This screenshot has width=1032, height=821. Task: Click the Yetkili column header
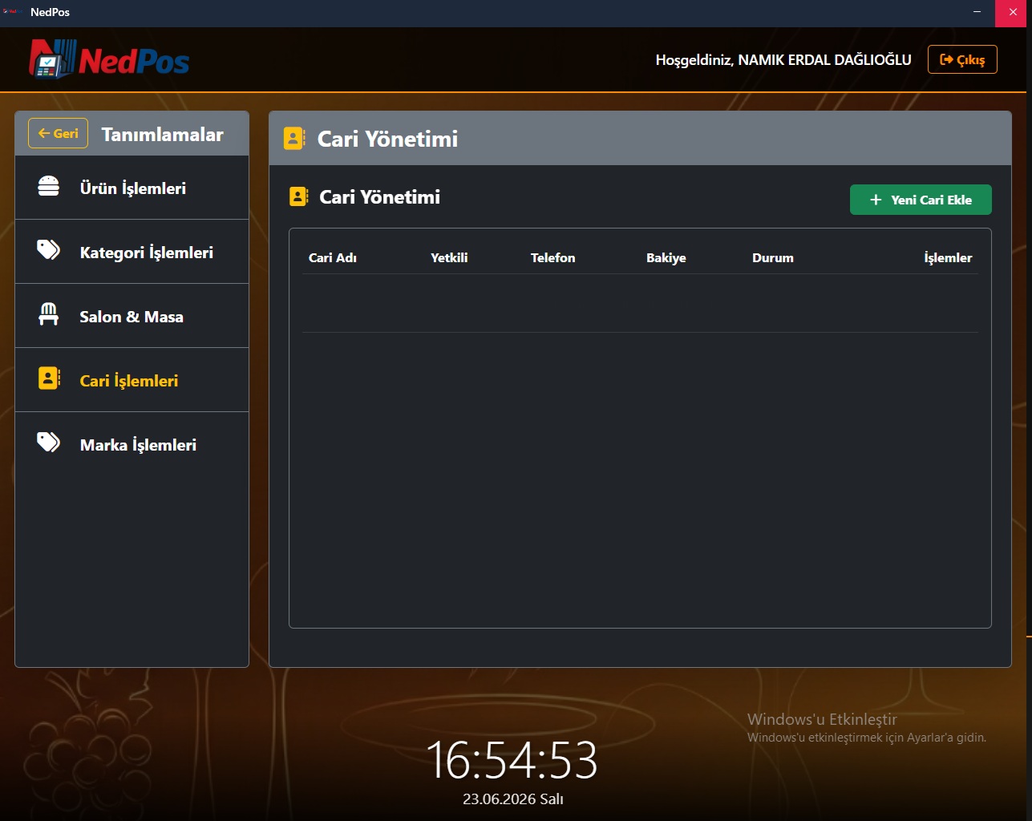pyautogui.click(x=449, y=257)
